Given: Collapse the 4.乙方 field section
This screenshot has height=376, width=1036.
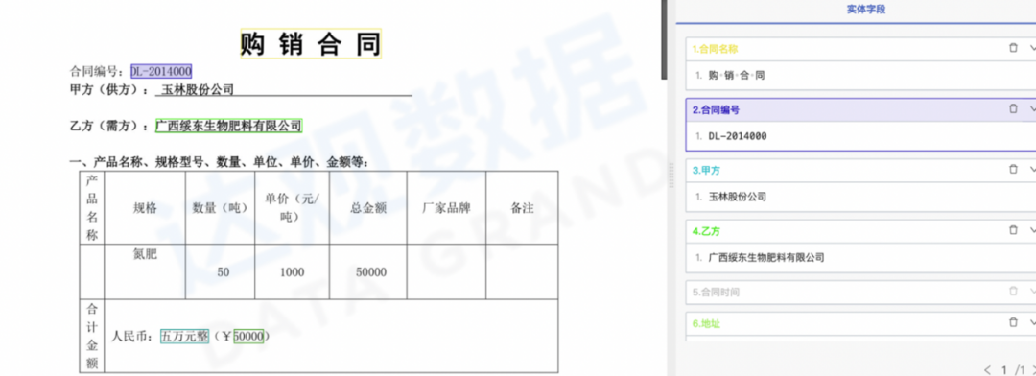Looking at the screenshot, I should tap(1032, 230).
